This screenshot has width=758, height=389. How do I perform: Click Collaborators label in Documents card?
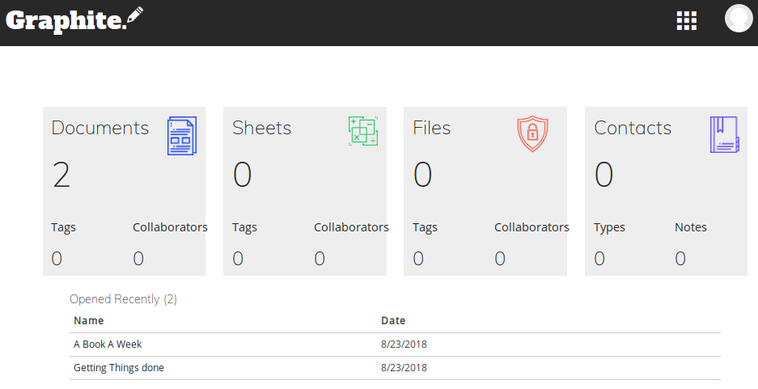point(170,227)
